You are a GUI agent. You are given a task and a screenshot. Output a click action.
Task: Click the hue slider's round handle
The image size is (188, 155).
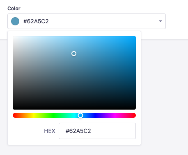[x=80, y=115]
